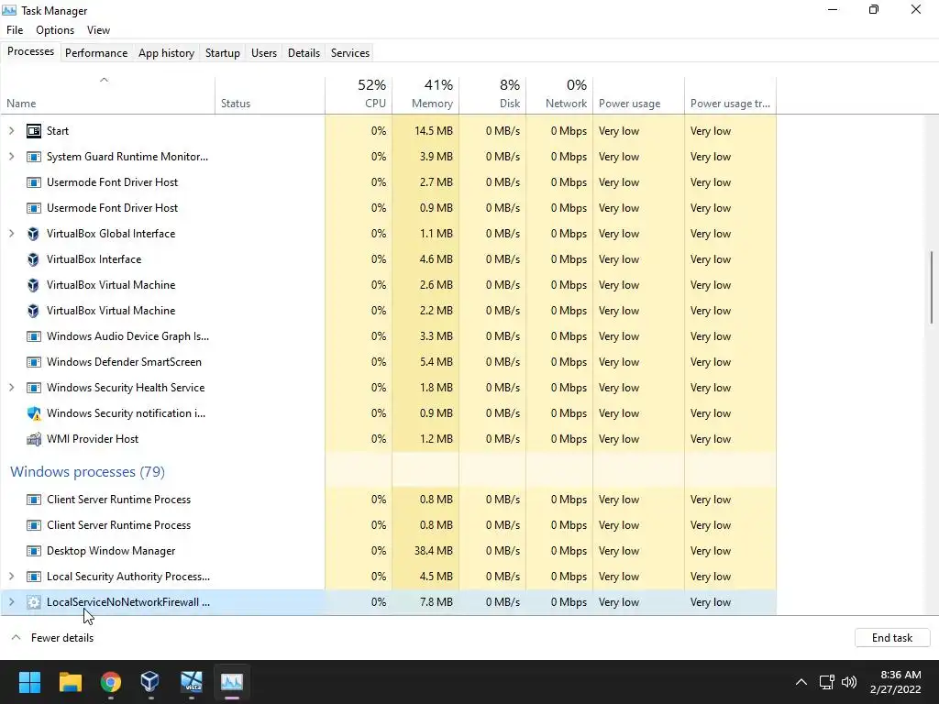Click the Desktop Window Manager icon
This screenshot has width=939, height=704.
[34, 551]
